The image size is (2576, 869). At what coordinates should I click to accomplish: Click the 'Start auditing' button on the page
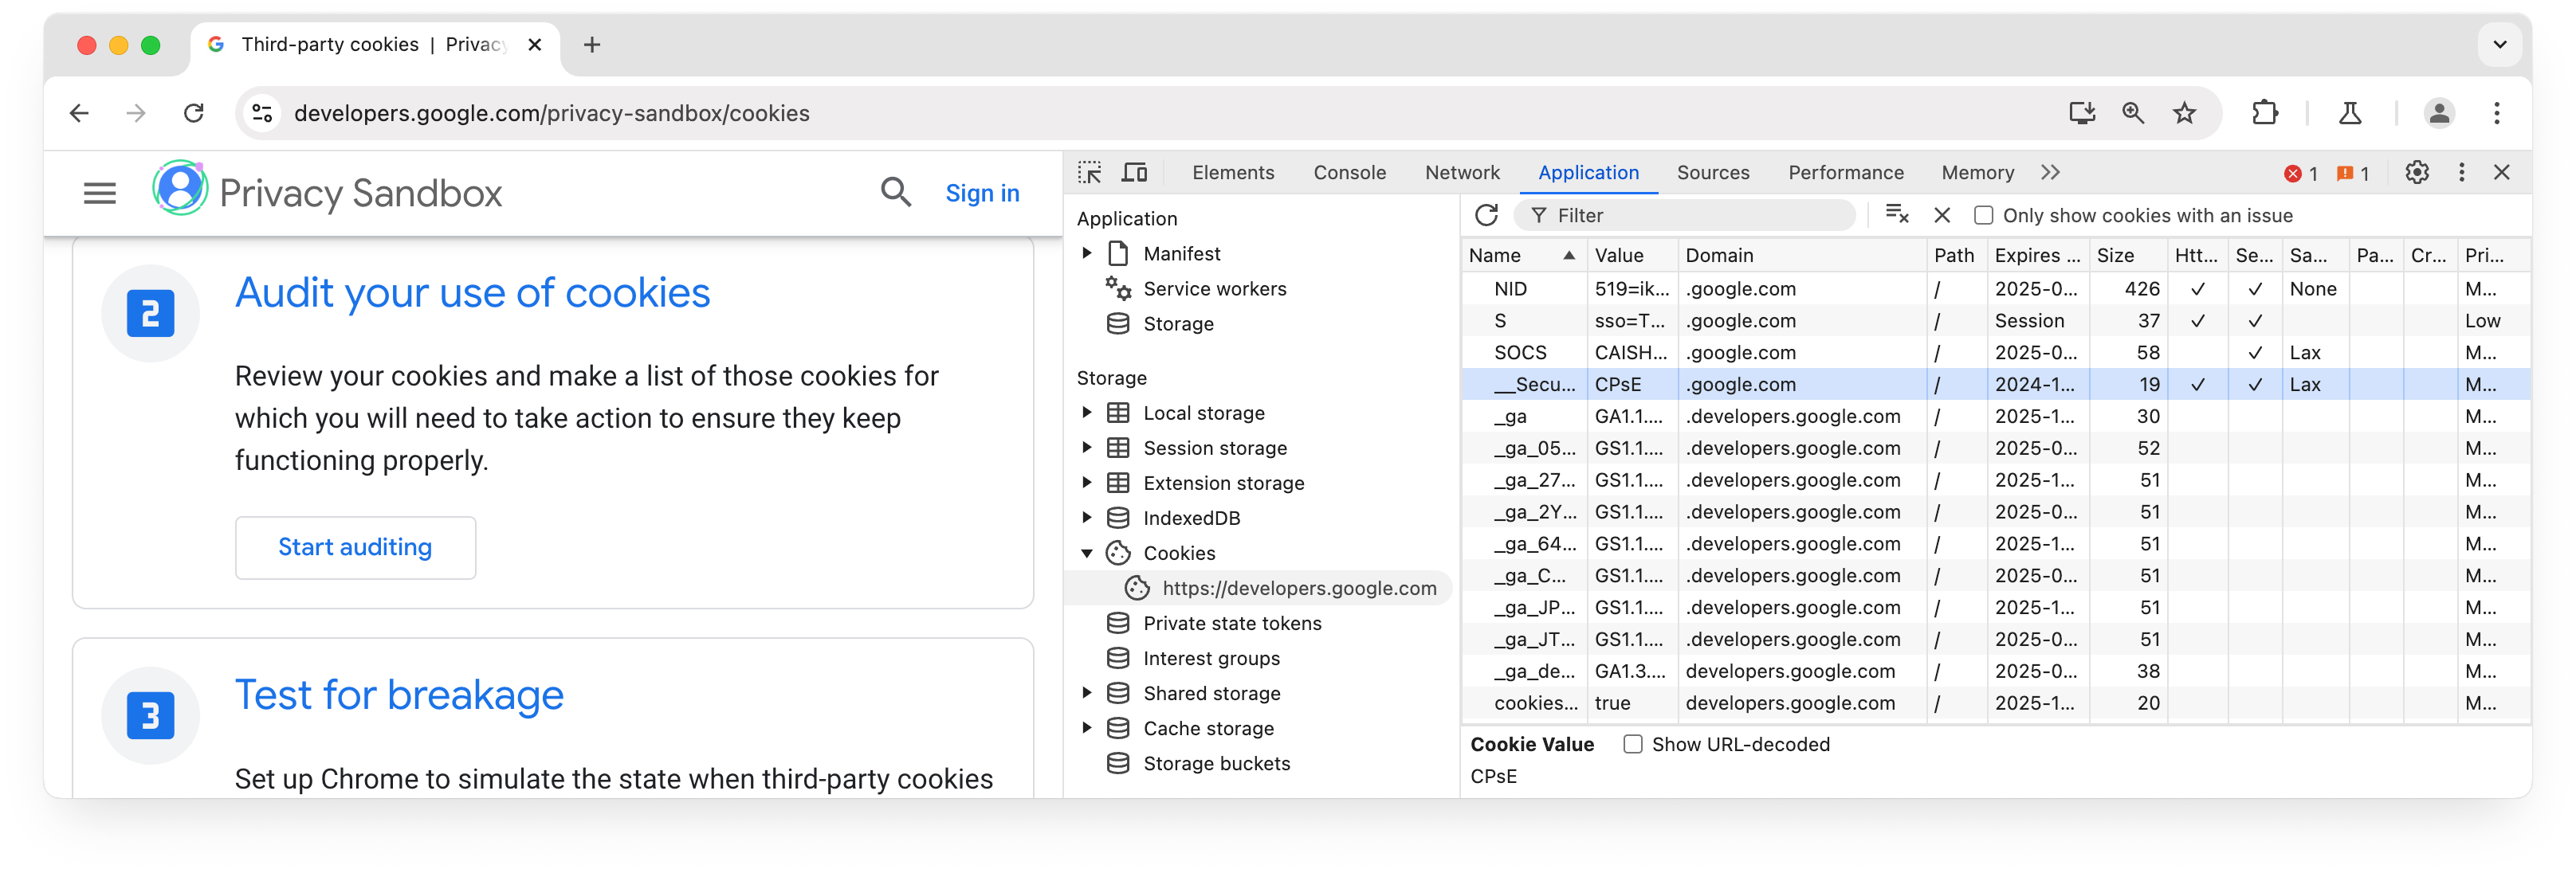[353, 546]
